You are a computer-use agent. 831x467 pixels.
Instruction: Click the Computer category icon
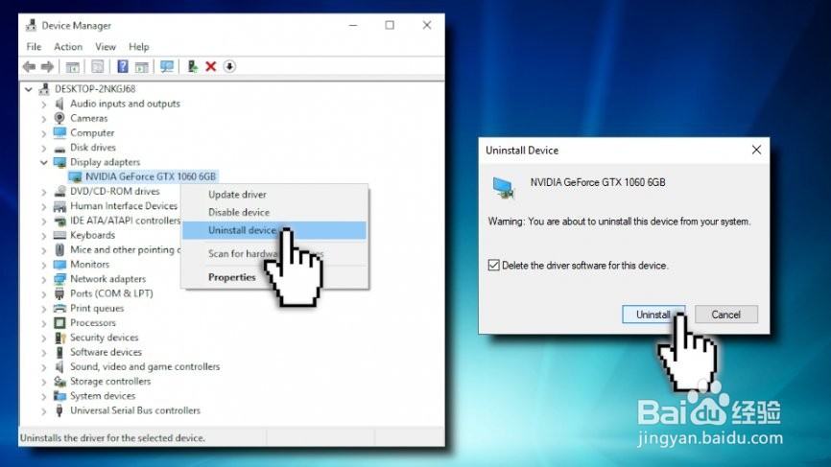(x=59, y=133)
